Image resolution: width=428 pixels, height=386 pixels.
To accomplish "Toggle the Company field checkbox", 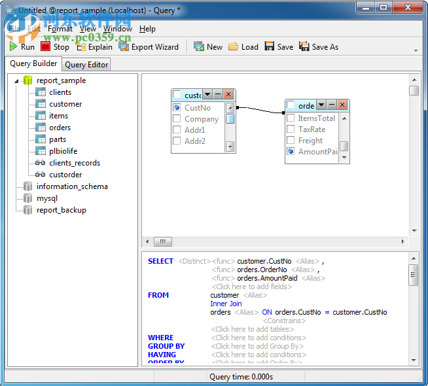I will (x=177, y=119).
